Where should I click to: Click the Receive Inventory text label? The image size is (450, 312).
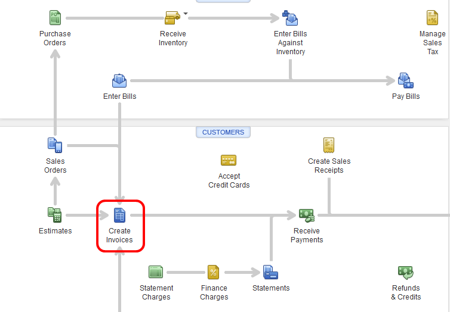172,38
